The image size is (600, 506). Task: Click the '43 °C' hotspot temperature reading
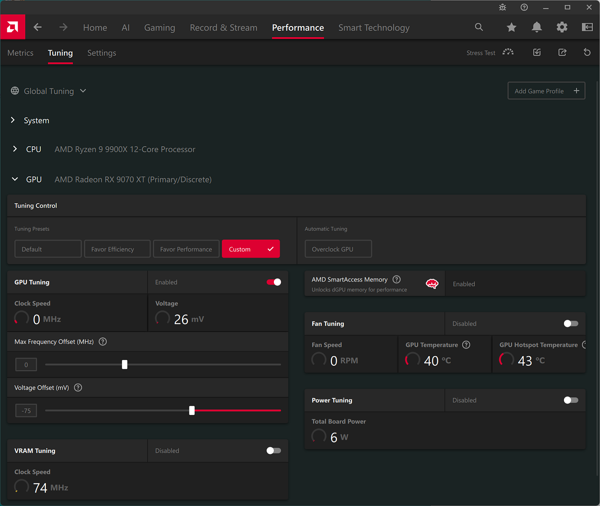pyautogui.click(x=531, y=360)
